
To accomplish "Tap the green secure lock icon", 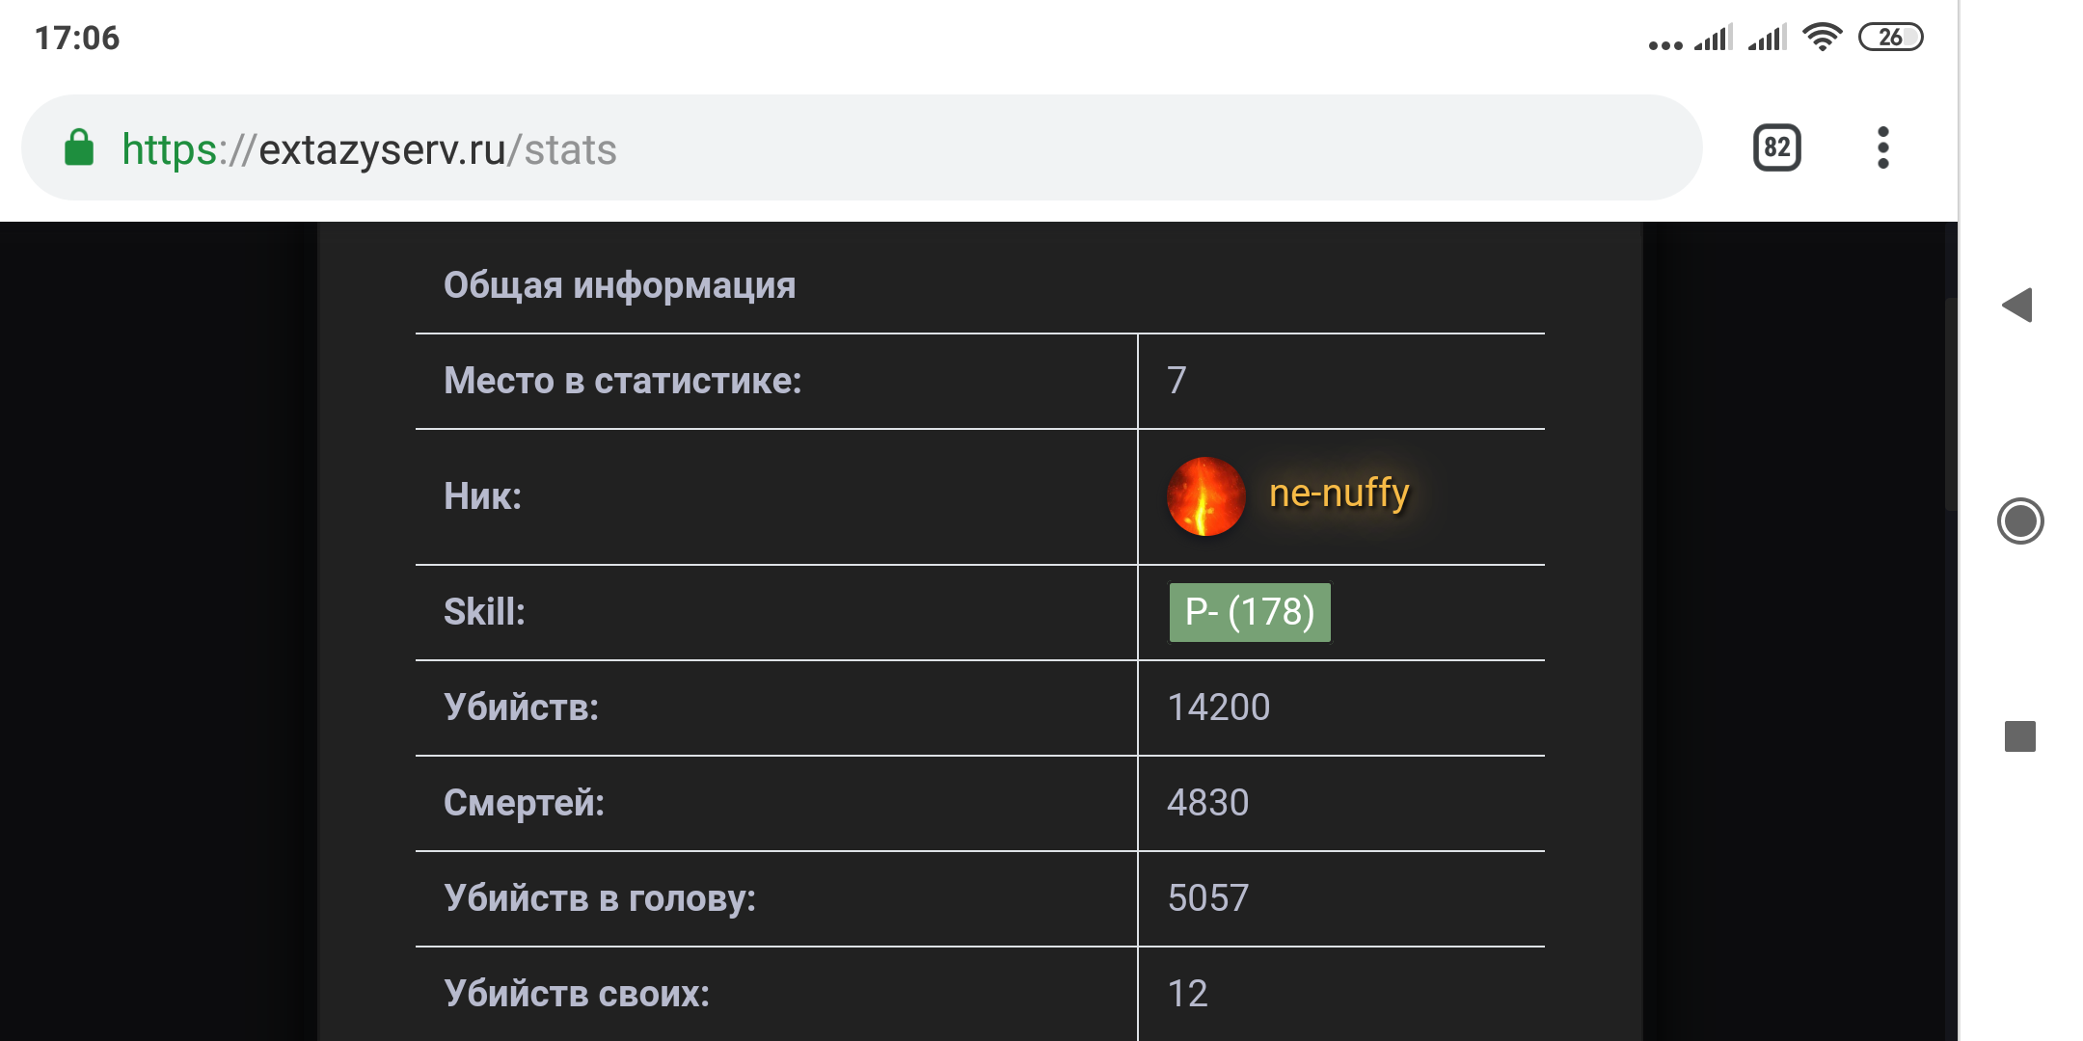I will click(x=79, y=148).
